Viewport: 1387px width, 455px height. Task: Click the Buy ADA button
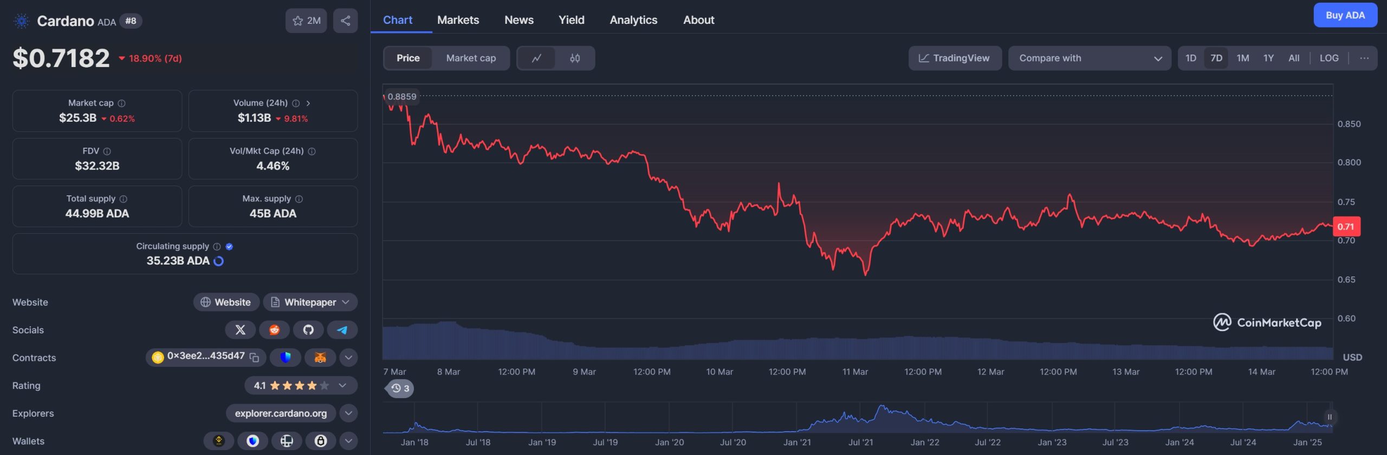pos(1345,15)
